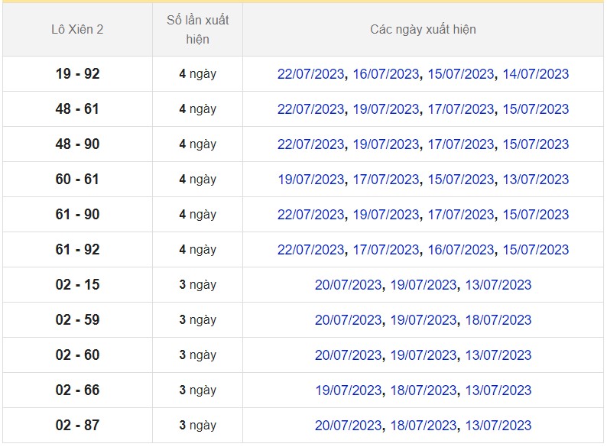This screenshot has height=447, width=607.
Task: Click 15/07/2023 link in row 60 - 61
Action: coord(460,180)
